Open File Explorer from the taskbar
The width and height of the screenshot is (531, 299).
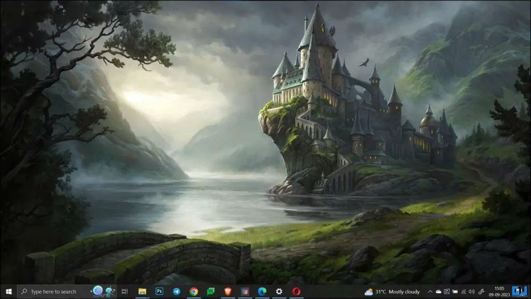pyautogui.click(x=142, y=292)
